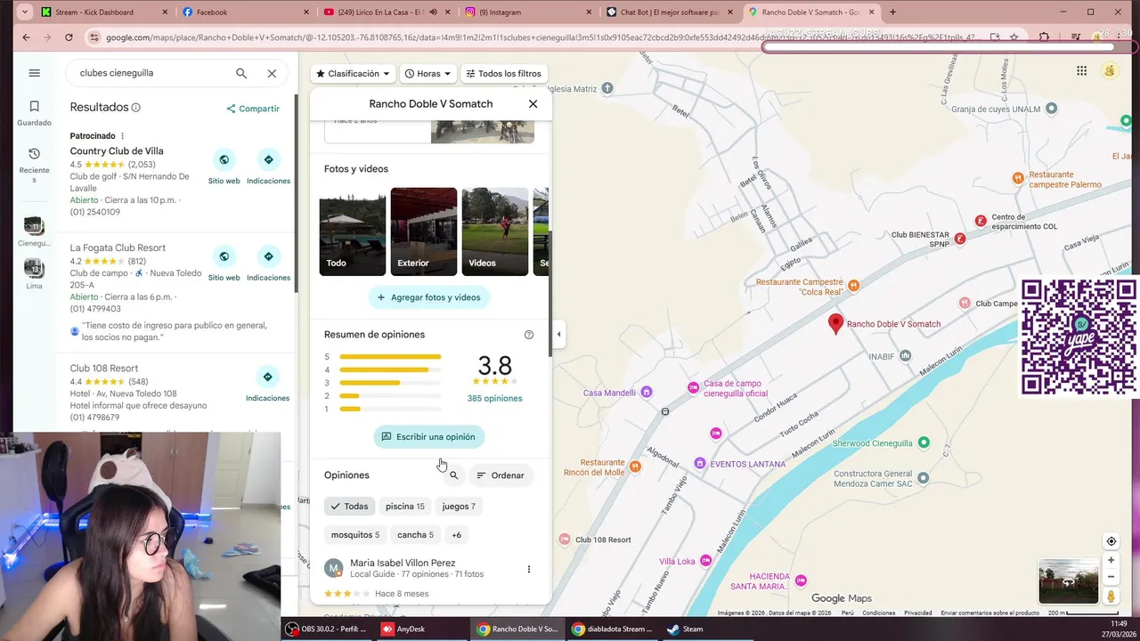Open Steam from the taskbar
This screenshot has height=641, width=1140.
(685, 629)
